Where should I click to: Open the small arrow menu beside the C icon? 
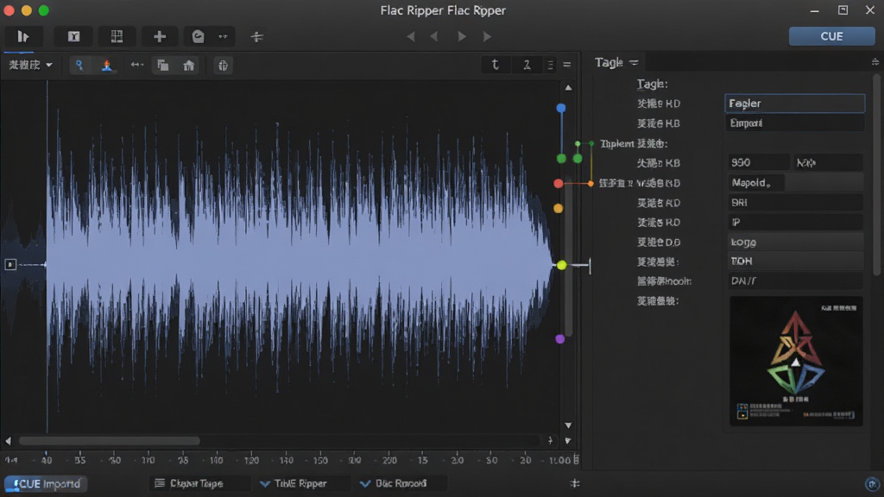(224, 36)
